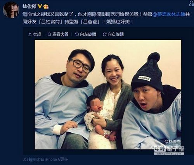Expand 更多 at the post footer
The height and width of the screenshot is (165, 194).
point(64,159)
